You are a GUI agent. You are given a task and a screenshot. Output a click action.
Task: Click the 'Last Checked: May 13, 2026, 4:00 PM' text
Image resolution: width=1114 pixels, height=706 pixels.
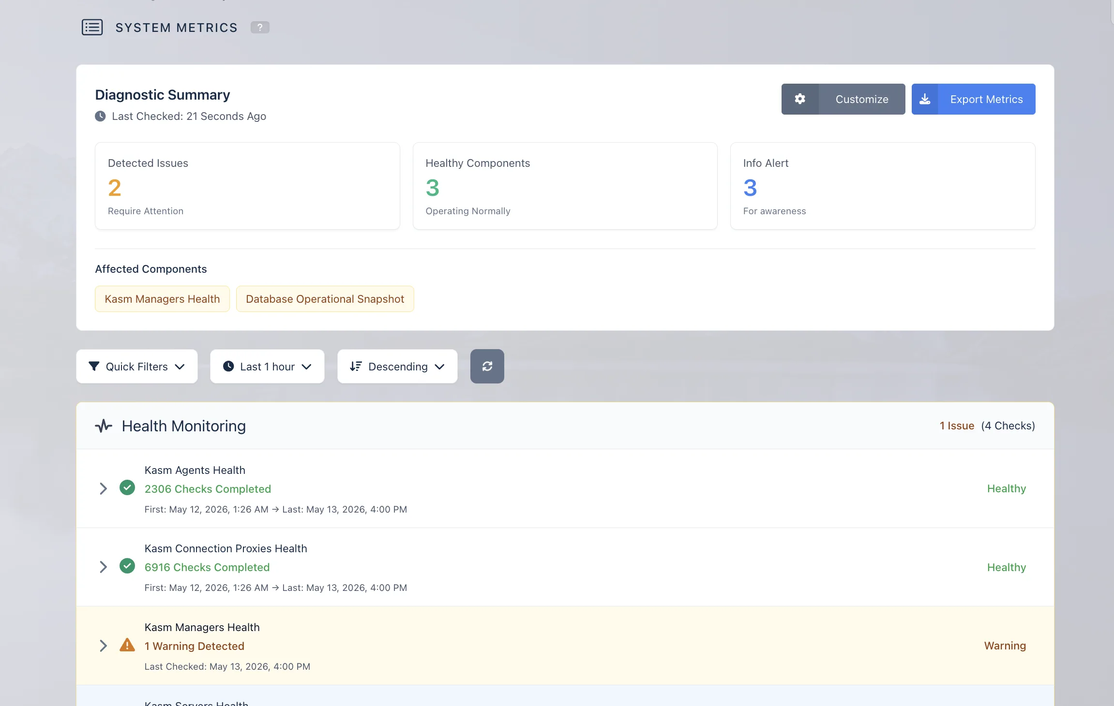coord(227,667)
